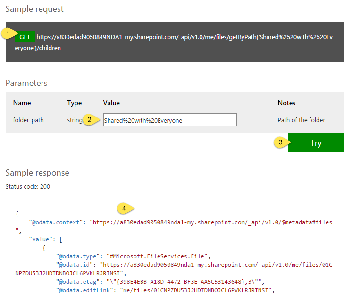Click the "Path of the folder" note
This screenshot has height=293, width=352.
pyautogui.click(x=301, y=120)
